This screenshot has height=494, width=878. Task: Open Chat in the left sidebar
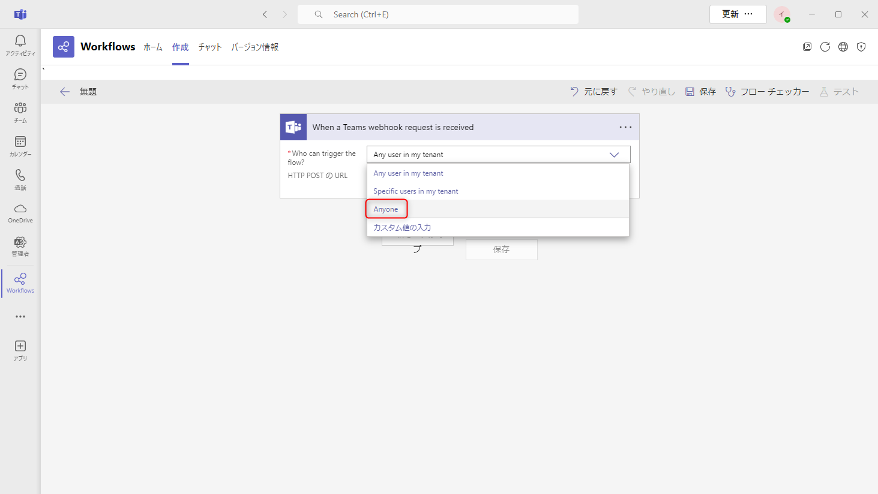(20, 79)
